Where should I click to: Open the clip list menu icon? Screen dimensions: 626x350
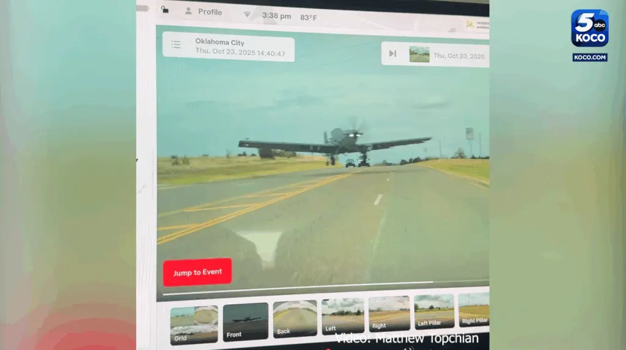click(x=176, y=45)
